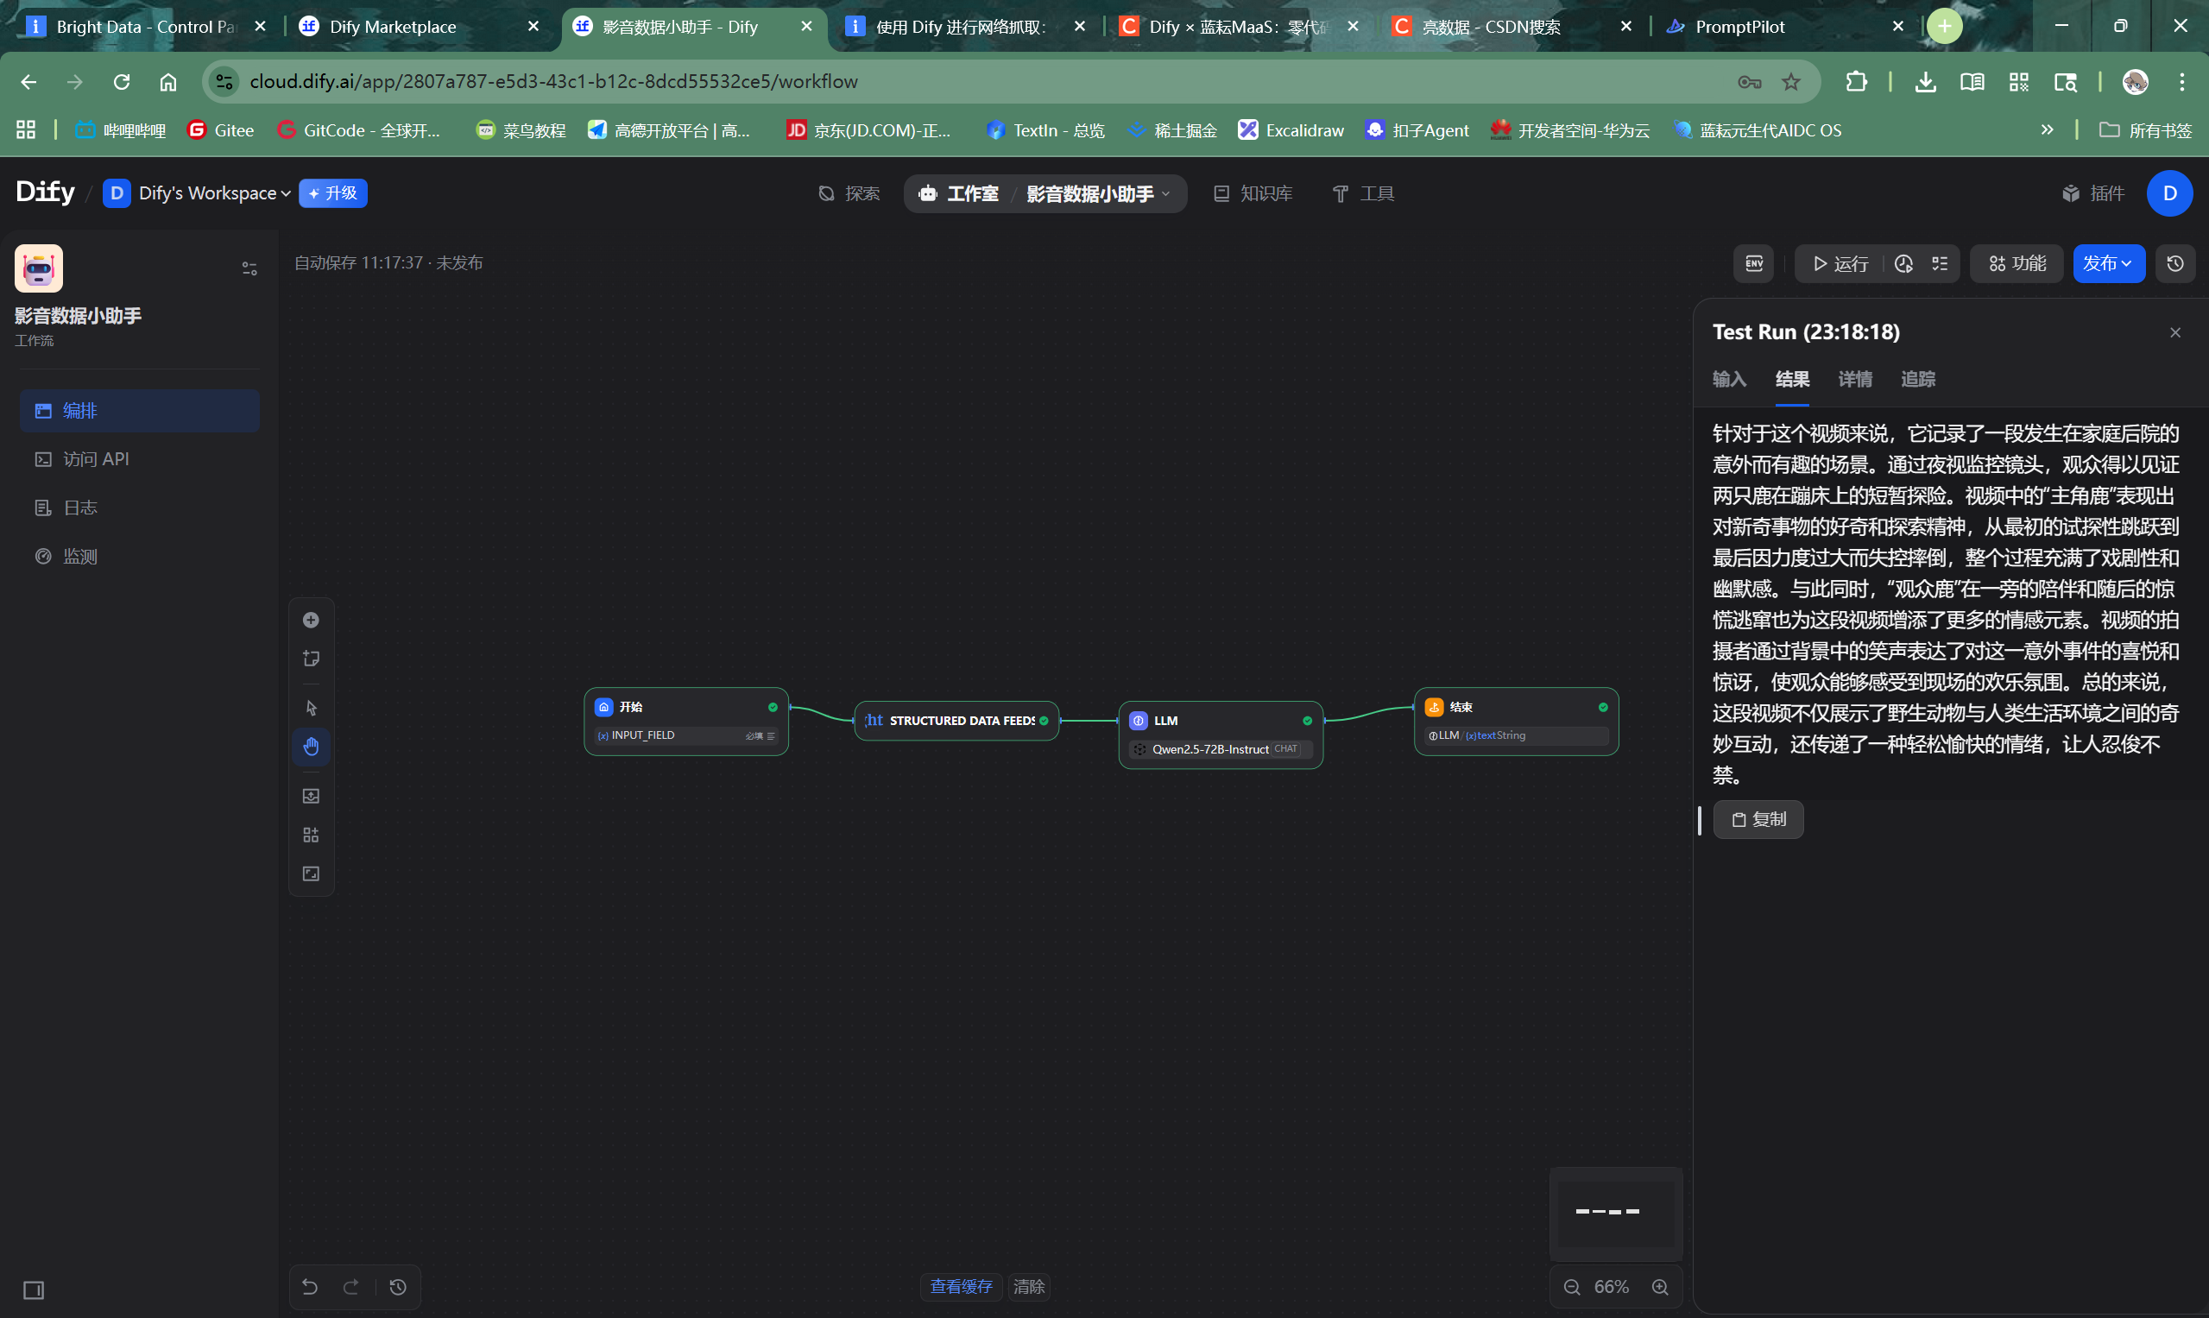Switch to the 详情 tab
This screenshot has height=1318, width=2209.
tap(1854, 379)
